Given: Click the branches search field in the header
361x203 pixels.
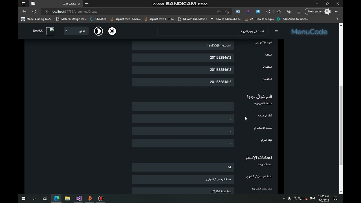Looking at the screenshot, I should coord(212,31).
